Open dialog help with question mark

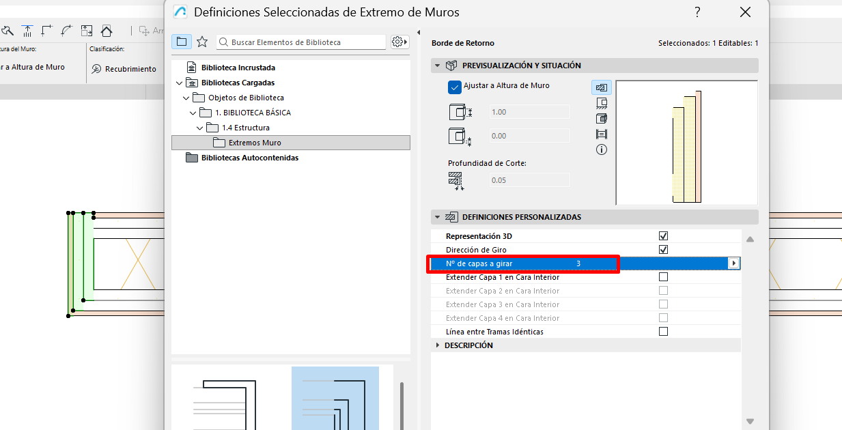697,12
